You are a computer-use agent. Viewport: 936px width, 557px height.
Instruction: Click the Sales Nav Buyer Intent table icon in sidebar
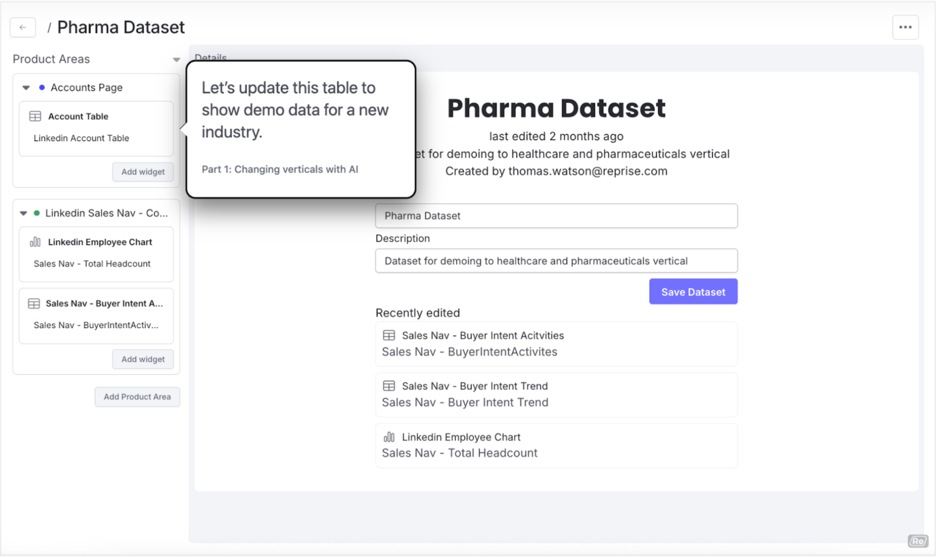pyautogui.click(x=34, y=303)
